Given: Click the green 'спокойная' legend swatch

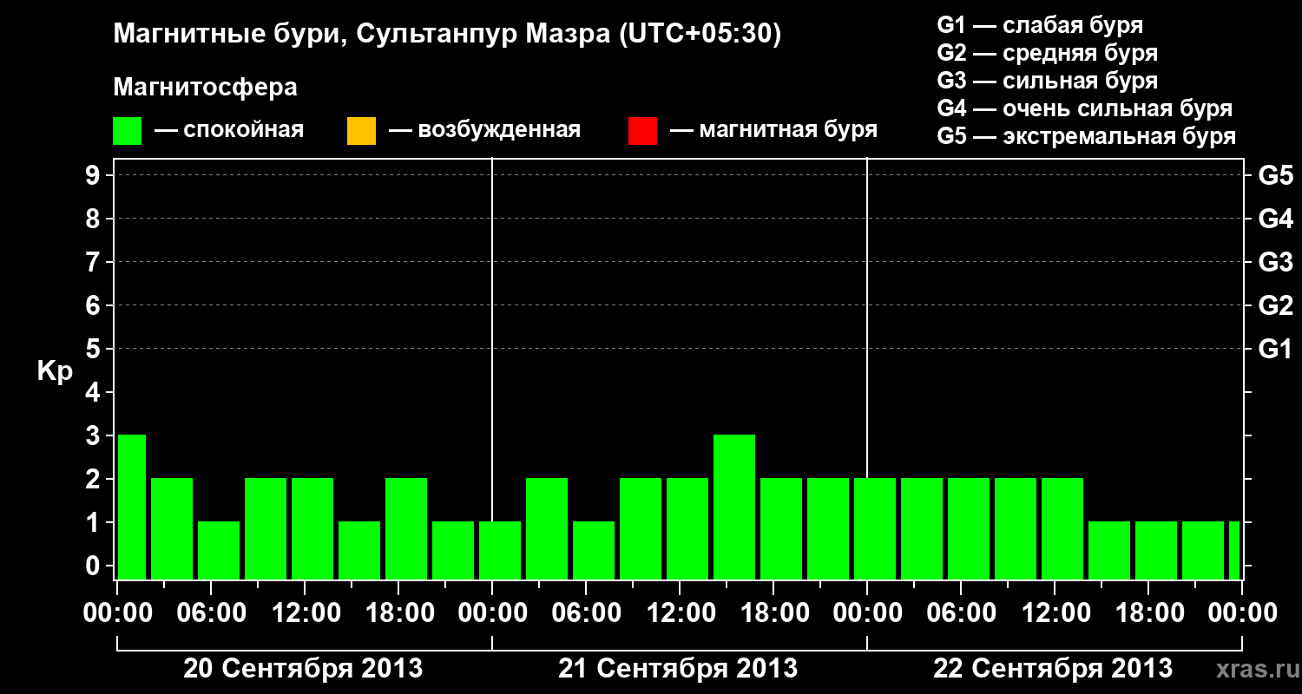Looking at the screenshot, I should tap(128, 131).
